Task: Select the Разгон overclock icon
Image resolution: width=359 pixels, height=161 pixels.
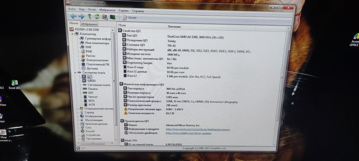Action: coord(83,56)
